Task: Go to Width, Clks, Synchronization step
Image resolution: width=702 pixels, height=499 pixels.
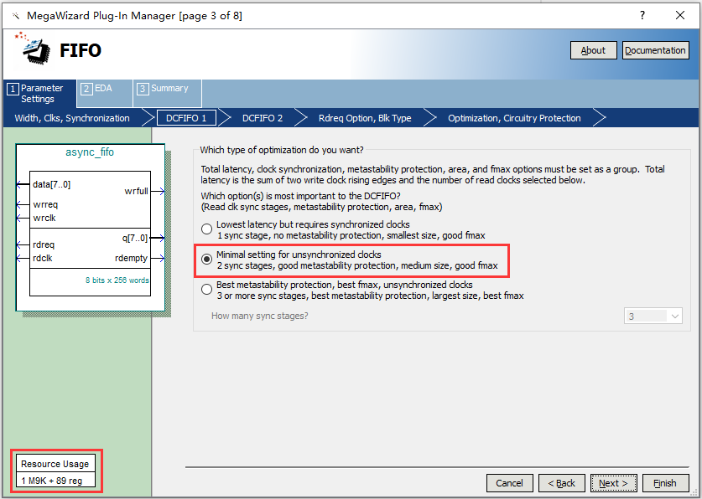Action: point(72,118)
